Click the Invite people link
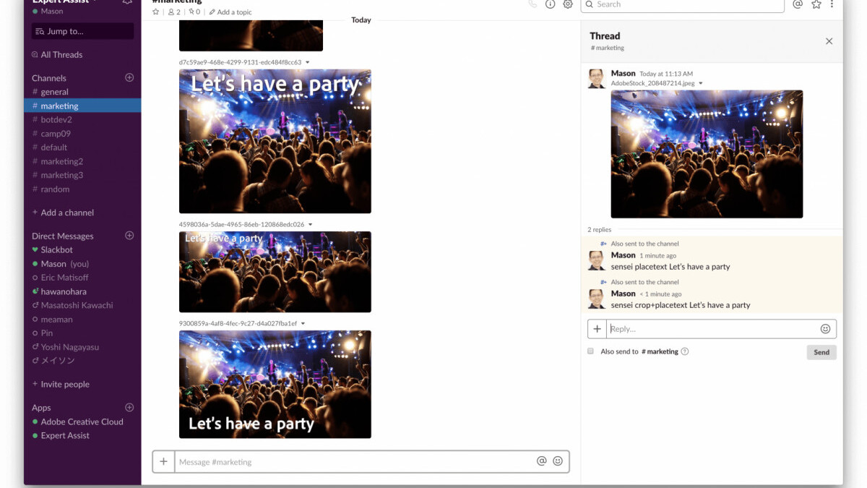 tap(64, 384)
